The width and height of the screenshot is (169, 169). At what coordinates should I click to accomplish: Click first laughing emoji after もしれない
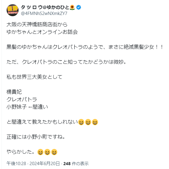pyautogui.click(x=81, y=122)
